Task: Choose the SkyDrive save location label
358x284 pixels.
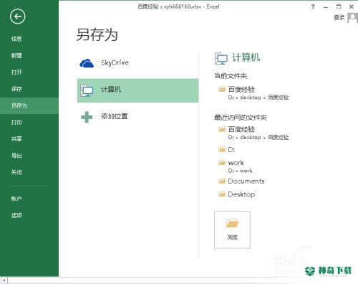Action: coord(115,63)
